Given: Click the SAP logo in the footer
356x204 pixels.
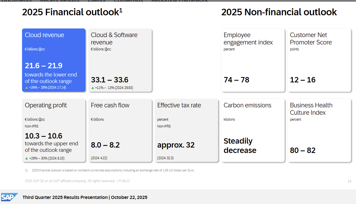Looking at the screenshot, I should 9,197.
